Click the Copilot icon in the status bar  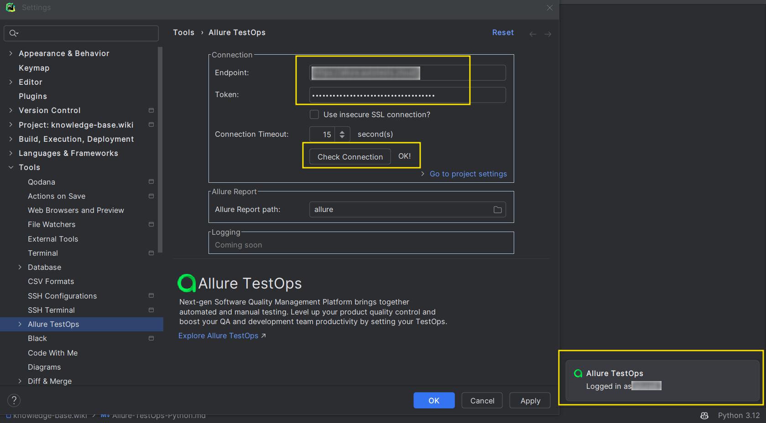coord(704,415)
